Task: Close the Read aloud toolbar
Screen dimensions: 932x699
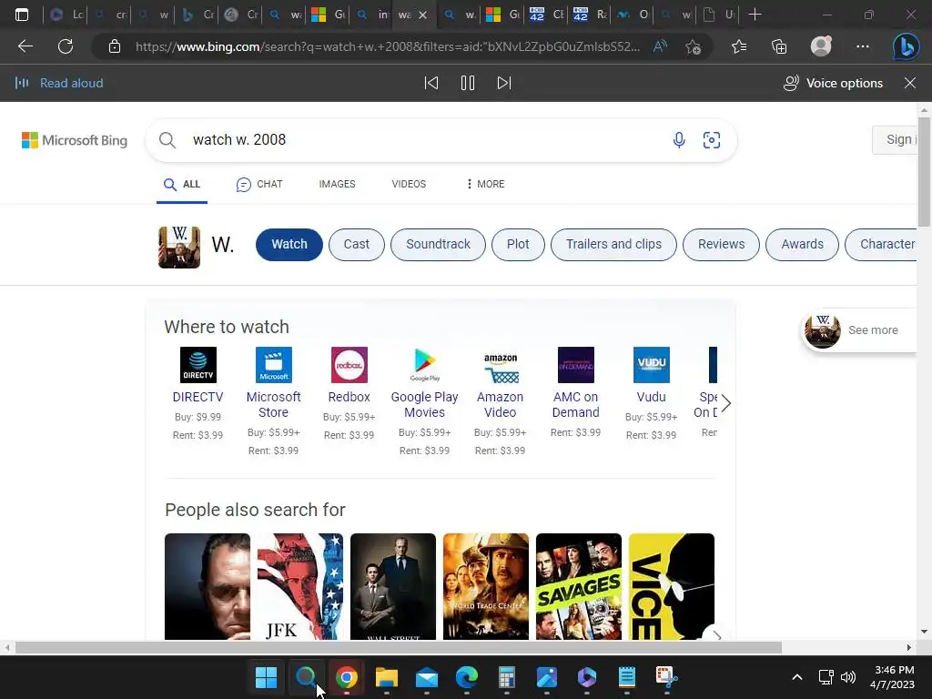Action: [x=910, y=83]
